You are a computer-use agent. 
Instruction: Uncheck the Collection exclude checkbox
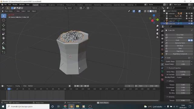point(187,13)
